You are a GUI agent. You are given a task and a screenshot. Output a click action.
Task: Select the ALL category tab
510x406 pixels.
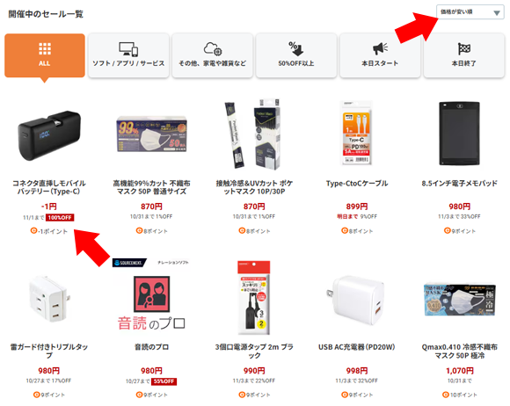(x=45, y=55)
